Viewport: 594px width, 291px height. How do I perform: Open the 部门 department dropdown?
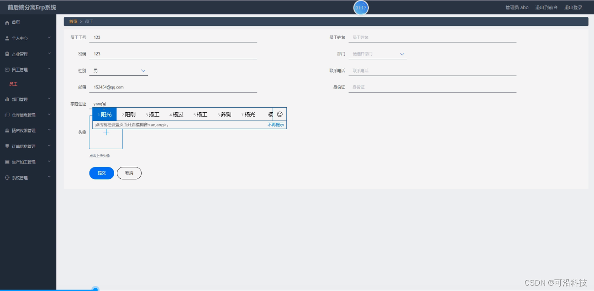(378, 54)
